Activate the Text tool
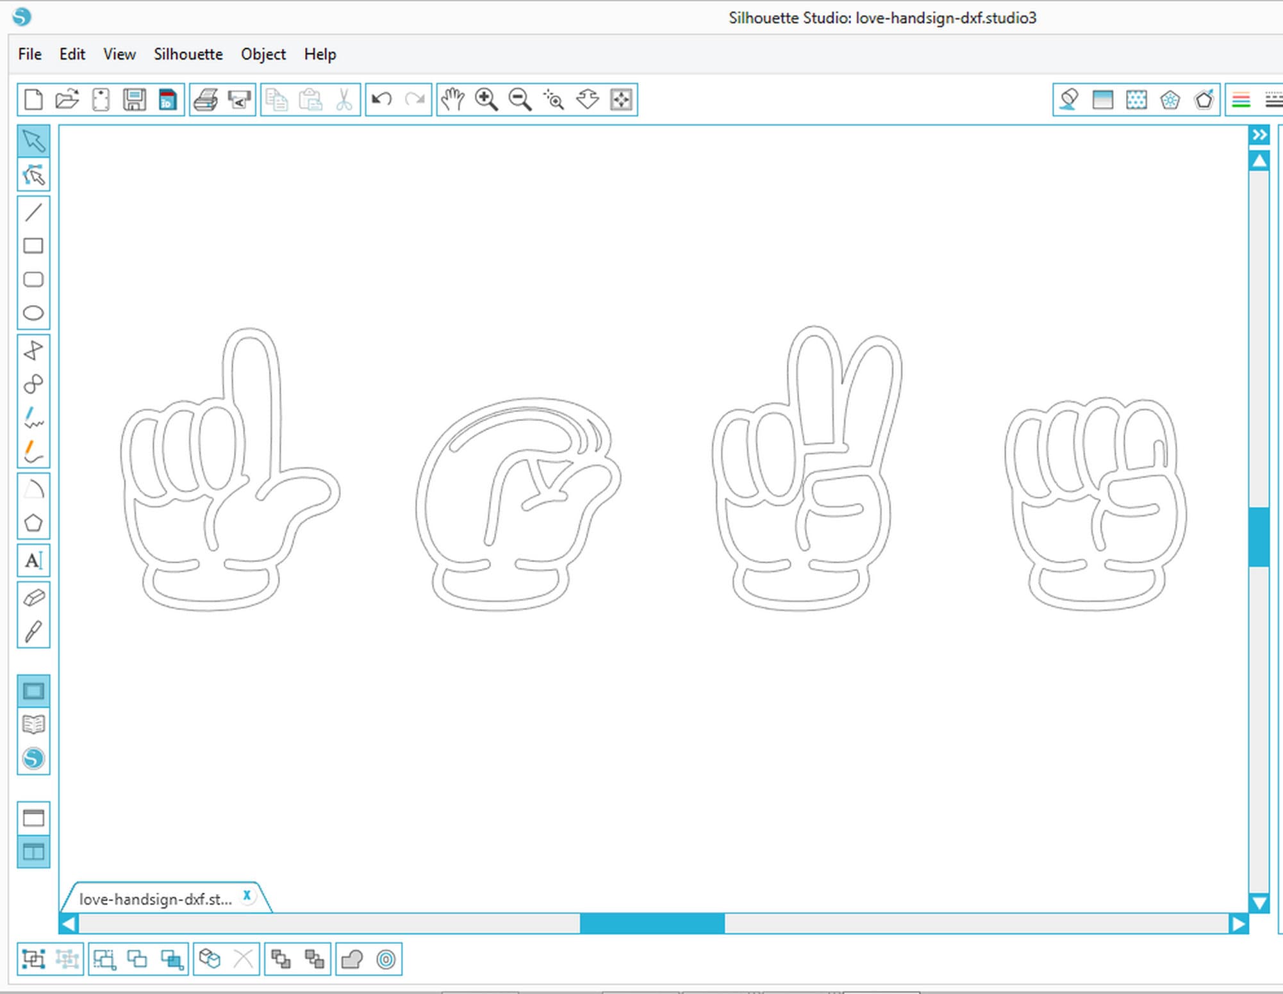 click(x=33, y=561)
